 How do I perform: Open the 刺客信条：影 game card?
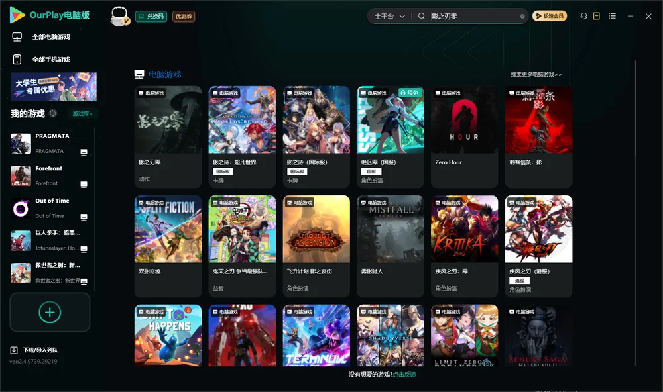[x=538, y=137]
